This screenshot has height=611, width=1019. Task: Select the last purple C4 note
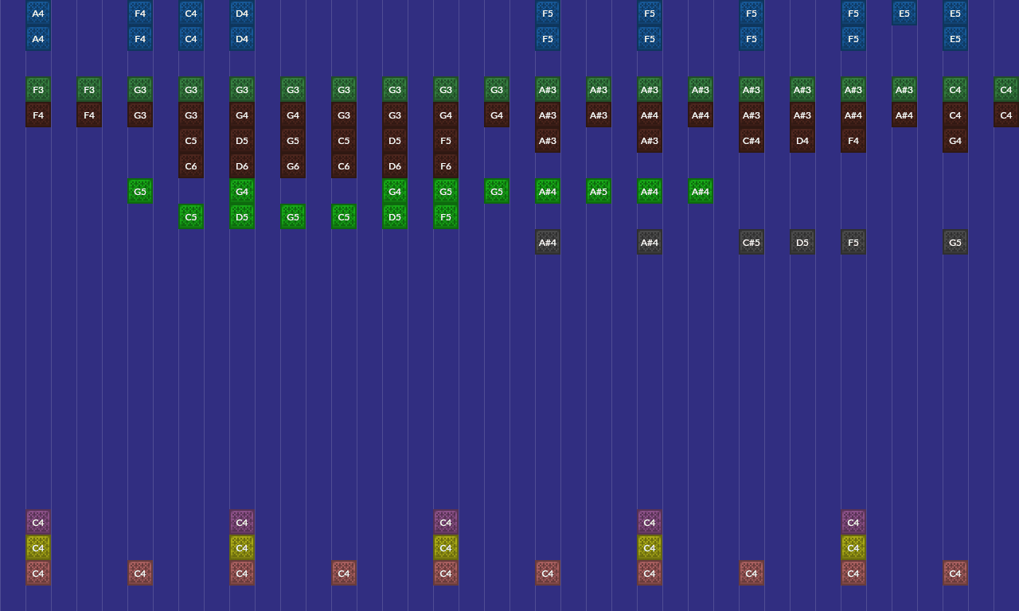(853, 522)
